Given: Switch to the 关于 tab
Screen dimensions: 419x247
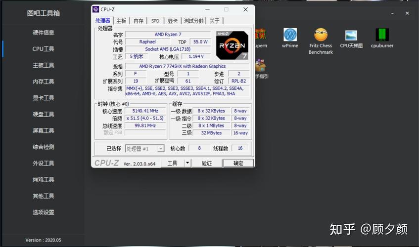Looking at the screenshot, I should click(214, 21).
